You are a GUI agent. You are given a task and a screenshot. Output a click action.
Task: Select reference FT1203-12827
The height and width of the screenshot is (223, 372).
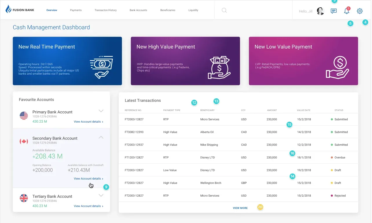(134, 158)
